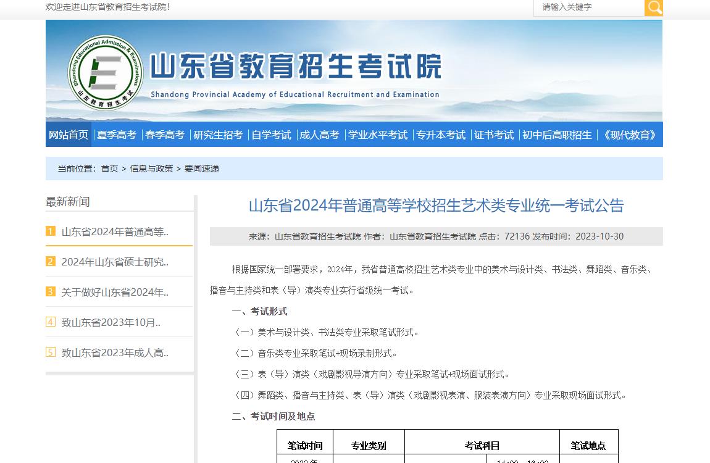Click the article title 山东省2024年普通高等学校招生艺术类专业统一考试公告

click(x=436, y=206)
